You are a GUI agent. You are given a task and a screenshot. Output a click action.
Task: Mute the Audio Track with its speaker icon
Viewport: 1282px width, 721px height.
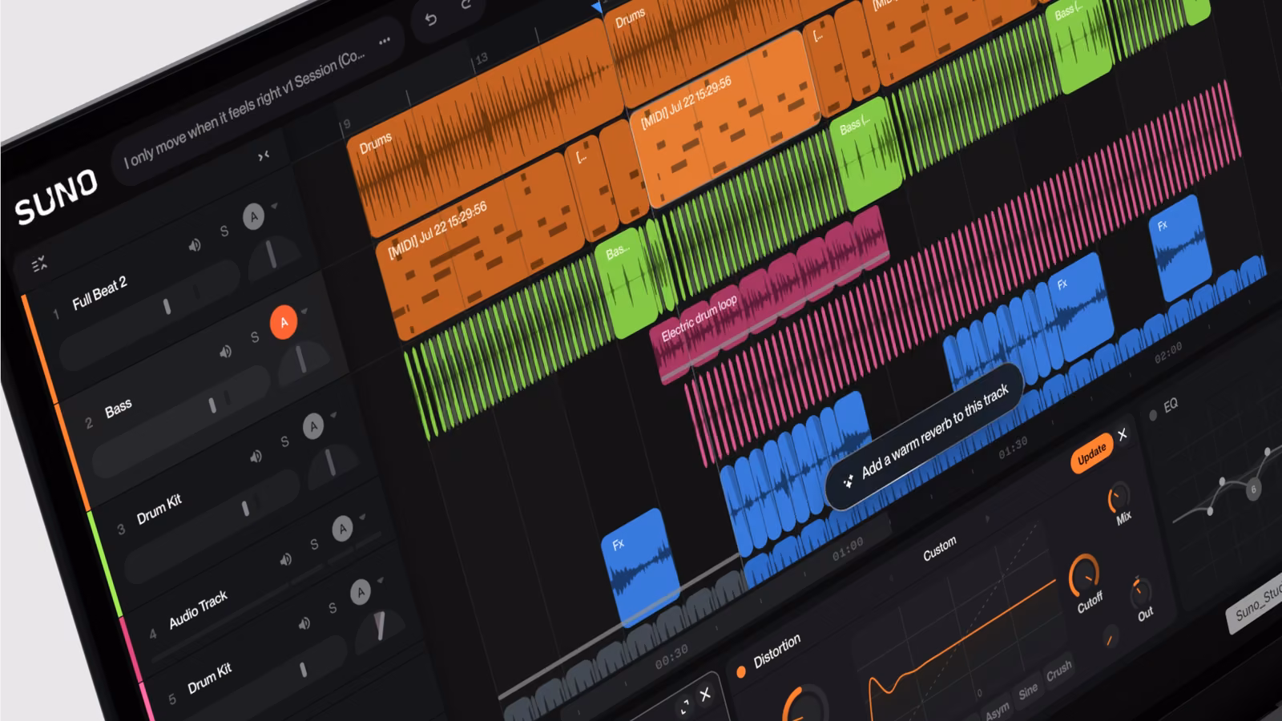[286, 559]
